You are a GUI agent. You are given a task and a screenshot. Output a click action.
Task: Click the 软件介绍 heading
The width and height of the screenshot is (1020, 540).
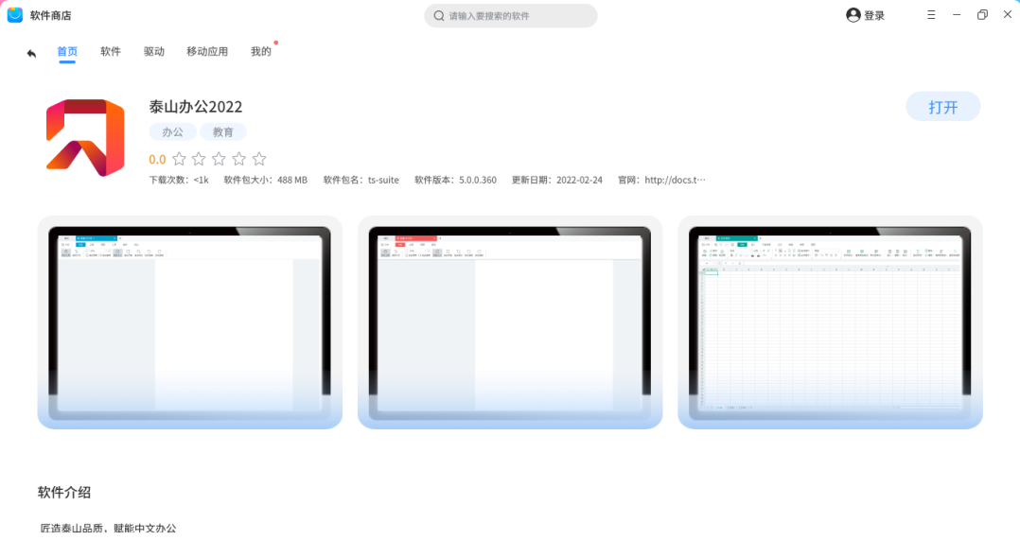(x=64, y=493)
